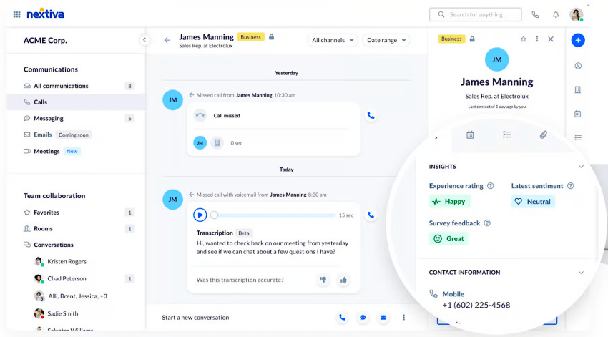Image resolution: width=608 pixels, height=337 pixels.
Task: Focus the Search for anything field
Action: (476, 14)
